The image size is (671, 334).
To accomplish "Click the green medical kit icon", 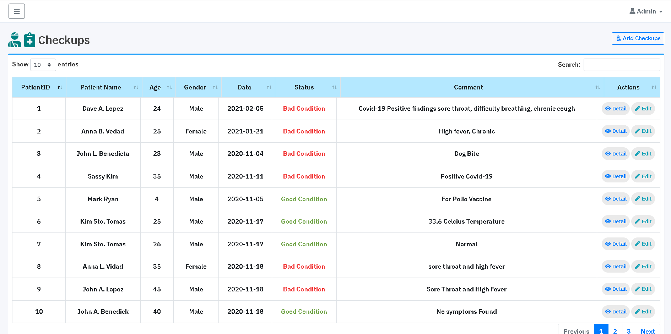I will (29, 40).
